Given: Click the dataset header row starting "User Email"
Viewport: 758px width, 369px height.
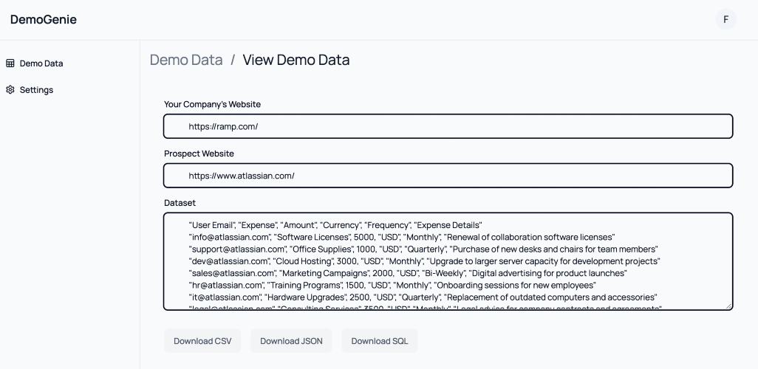Looking at the screenshot, I should point(335,225).
